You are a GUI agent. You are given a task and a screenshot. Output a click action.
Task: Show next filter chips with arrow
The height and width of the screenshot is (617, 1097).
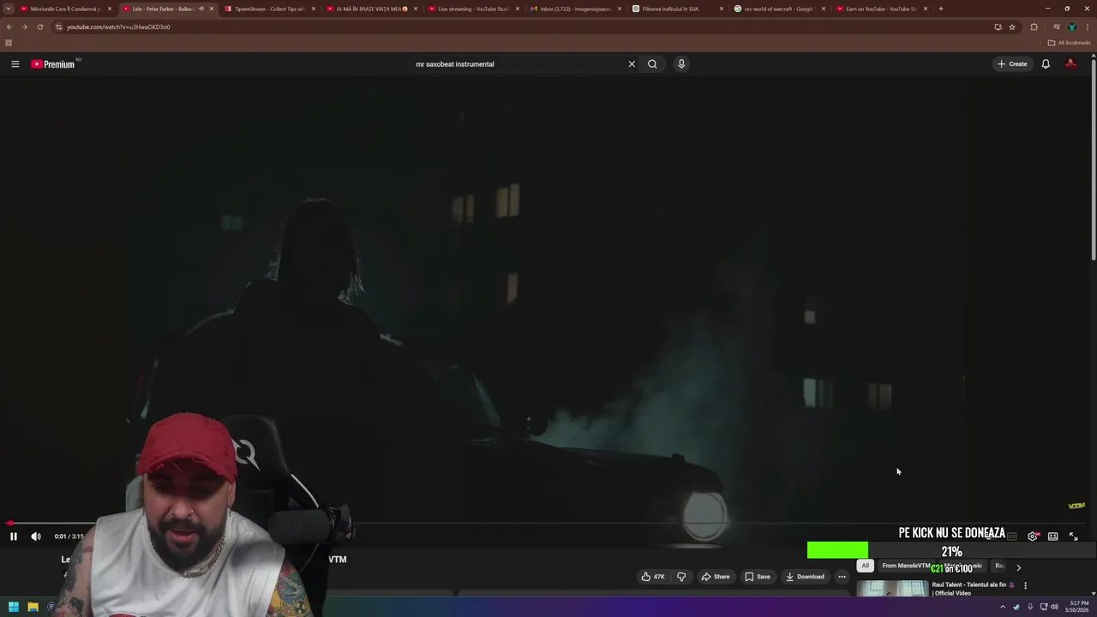pyautogui.click(x=1018, y=567)
